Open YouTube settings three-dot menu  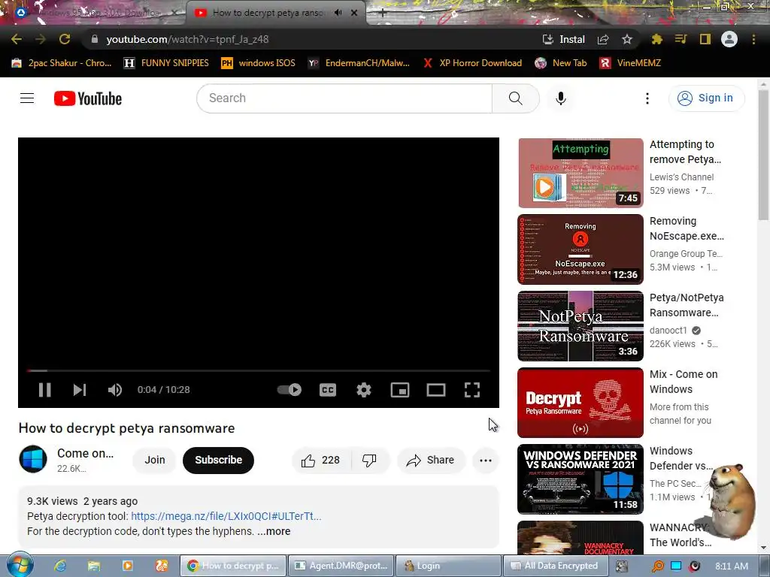647,98
